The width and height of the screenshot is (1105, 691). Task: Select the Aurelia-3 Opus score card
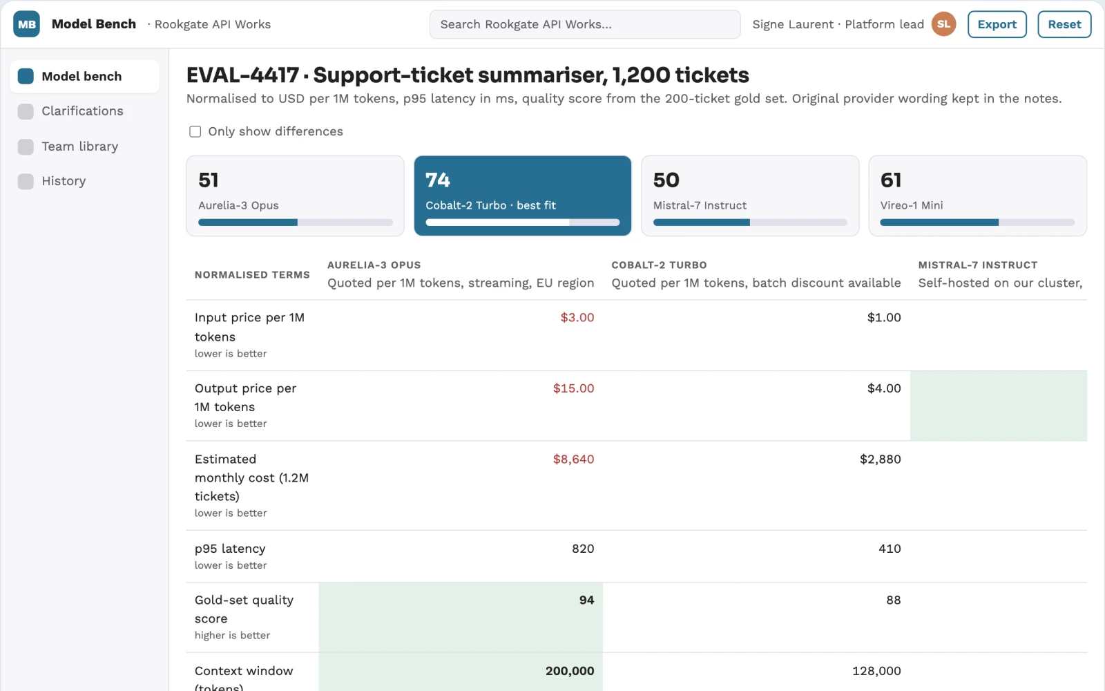coord(295,196)
